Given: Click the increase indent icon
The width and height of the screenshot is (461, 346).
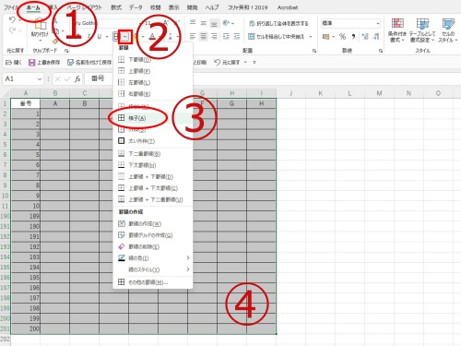Looking at the screenshot, I should (x=237, y=37).
